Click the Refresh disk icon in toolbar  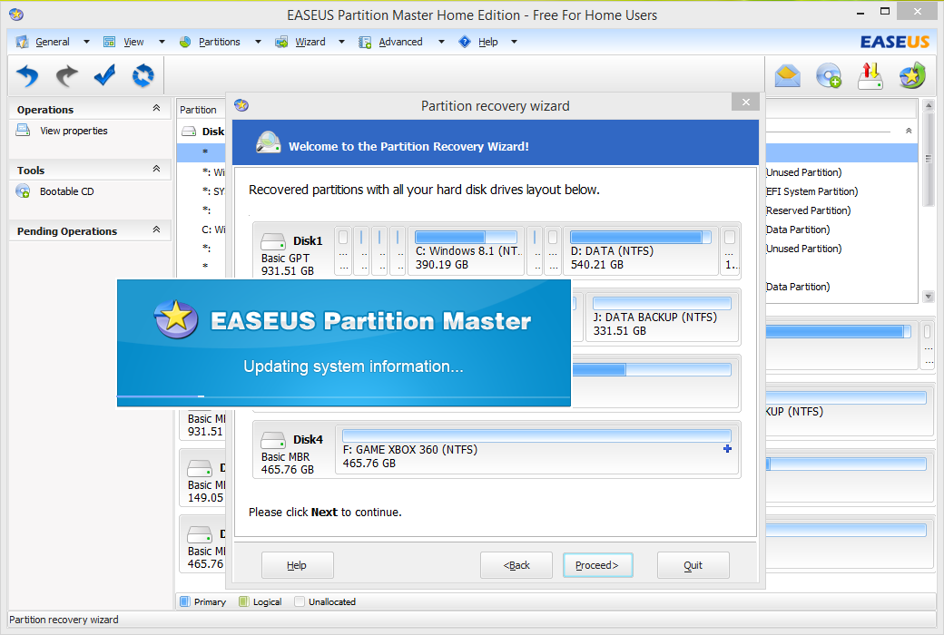[143, 76]
